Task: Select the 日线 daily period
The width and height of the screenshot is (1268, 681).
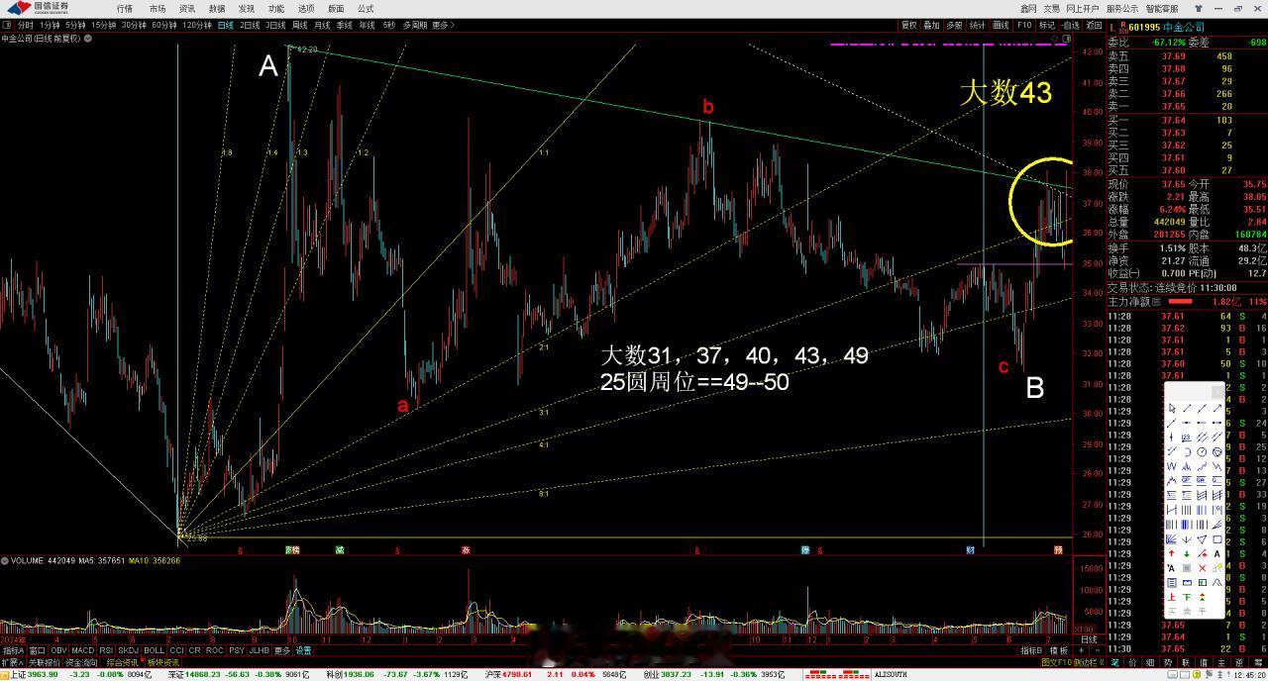Action: pos(227,25)
